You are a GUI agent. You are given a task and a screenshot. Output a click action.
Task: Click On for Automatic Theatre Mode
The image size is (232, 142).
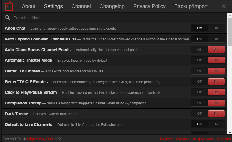coord(216,60)
